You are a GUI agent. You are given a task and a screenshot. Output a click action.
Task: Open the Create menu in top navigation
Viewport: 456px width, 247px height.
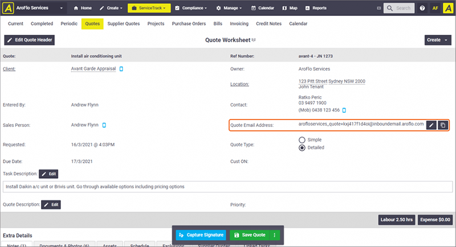pyautogui.click(x=111, y=8)
